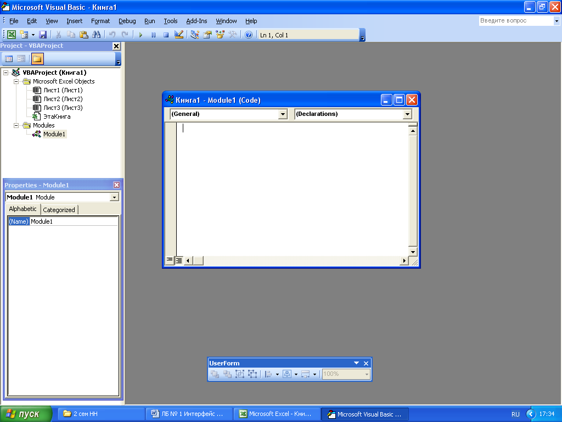Toggle Full Module View button in code window

[178, 260]
